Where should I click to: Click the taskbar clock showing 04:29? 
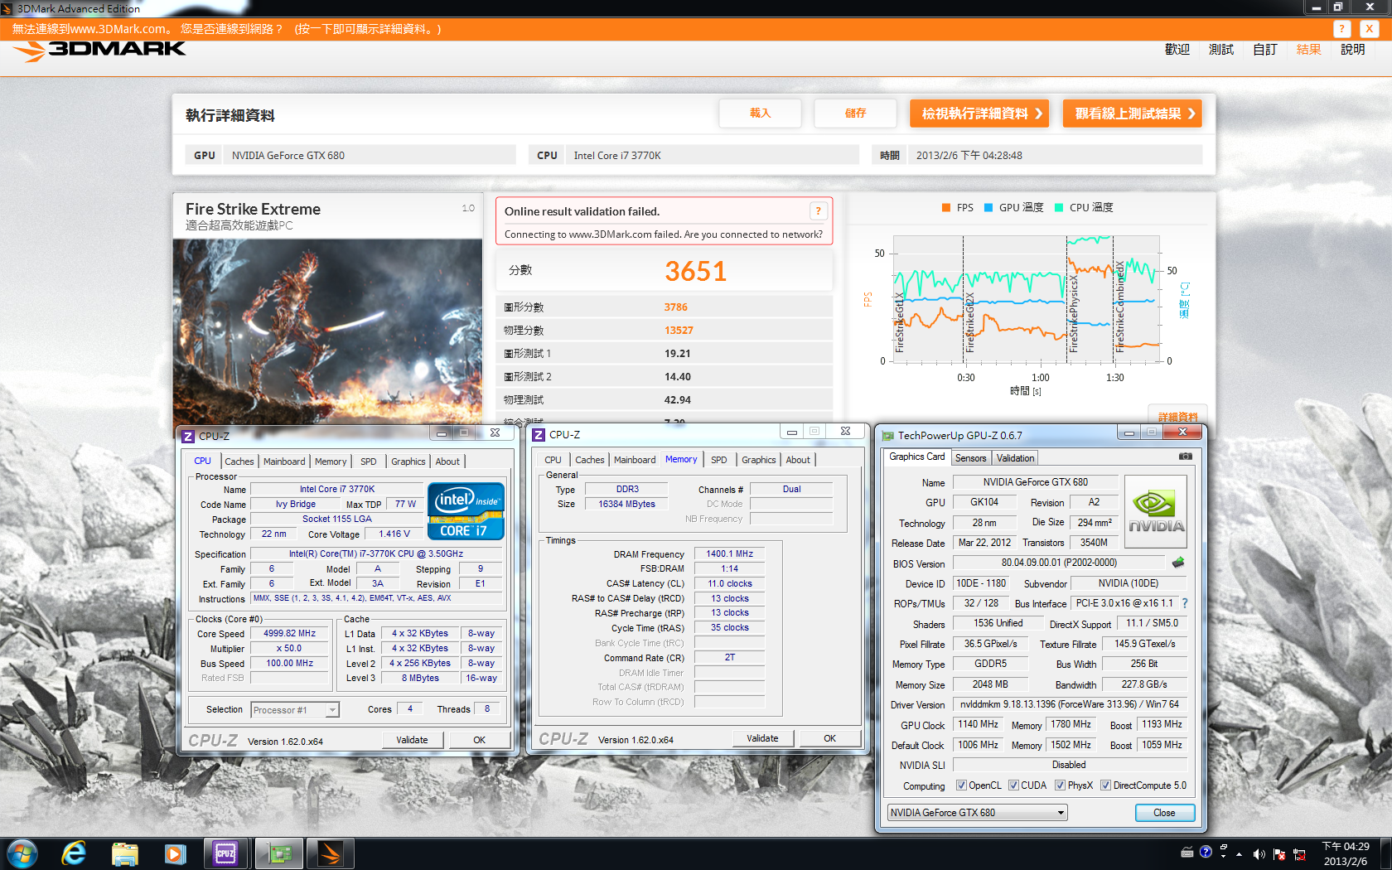coord(1346,853)
